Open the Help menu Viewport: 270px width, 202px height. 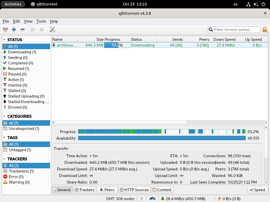point(54,21)
